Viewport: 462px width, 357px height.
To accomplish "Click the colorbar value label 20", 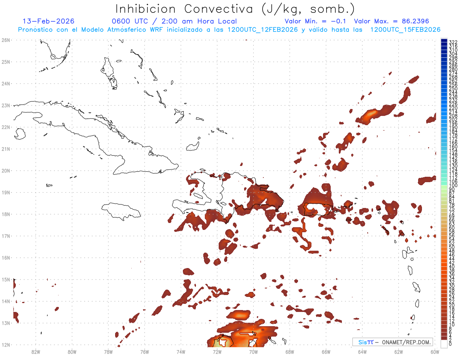I will pyautogui.click(x=452, y=305).
